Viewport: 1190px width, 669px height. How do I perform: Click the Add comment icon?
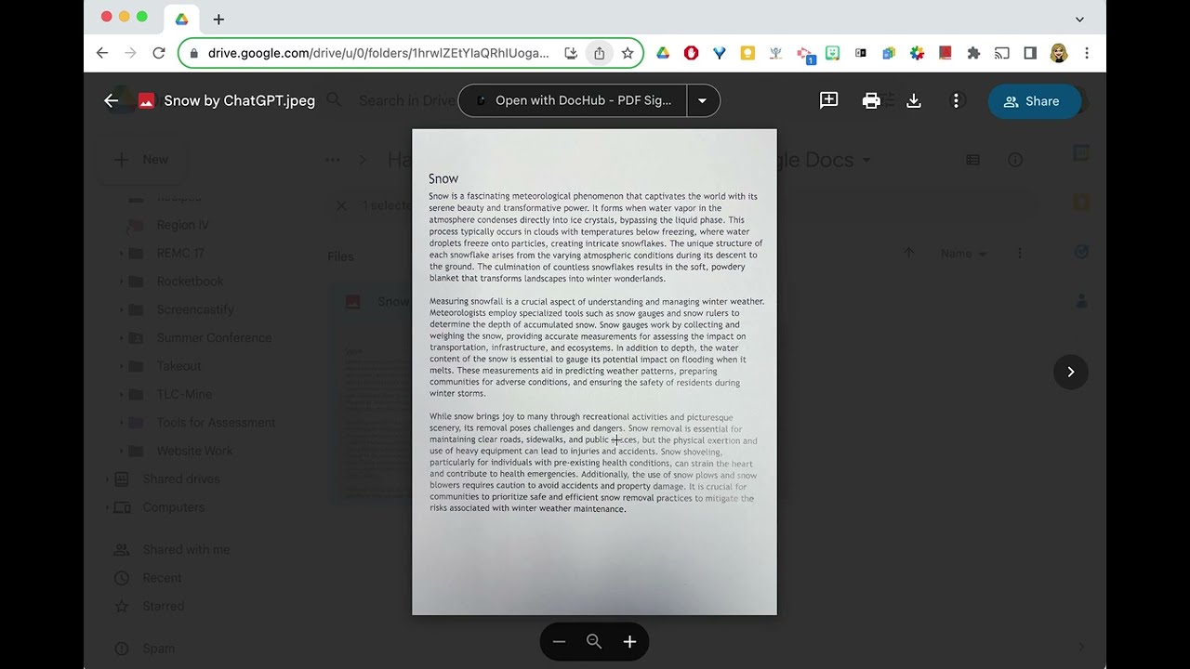[828, 100]
